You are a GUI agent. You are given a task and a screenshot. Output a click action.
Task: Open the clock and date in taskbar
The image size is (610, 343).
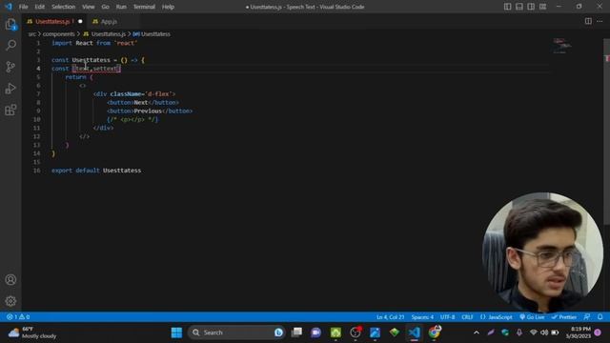point(578,333)
